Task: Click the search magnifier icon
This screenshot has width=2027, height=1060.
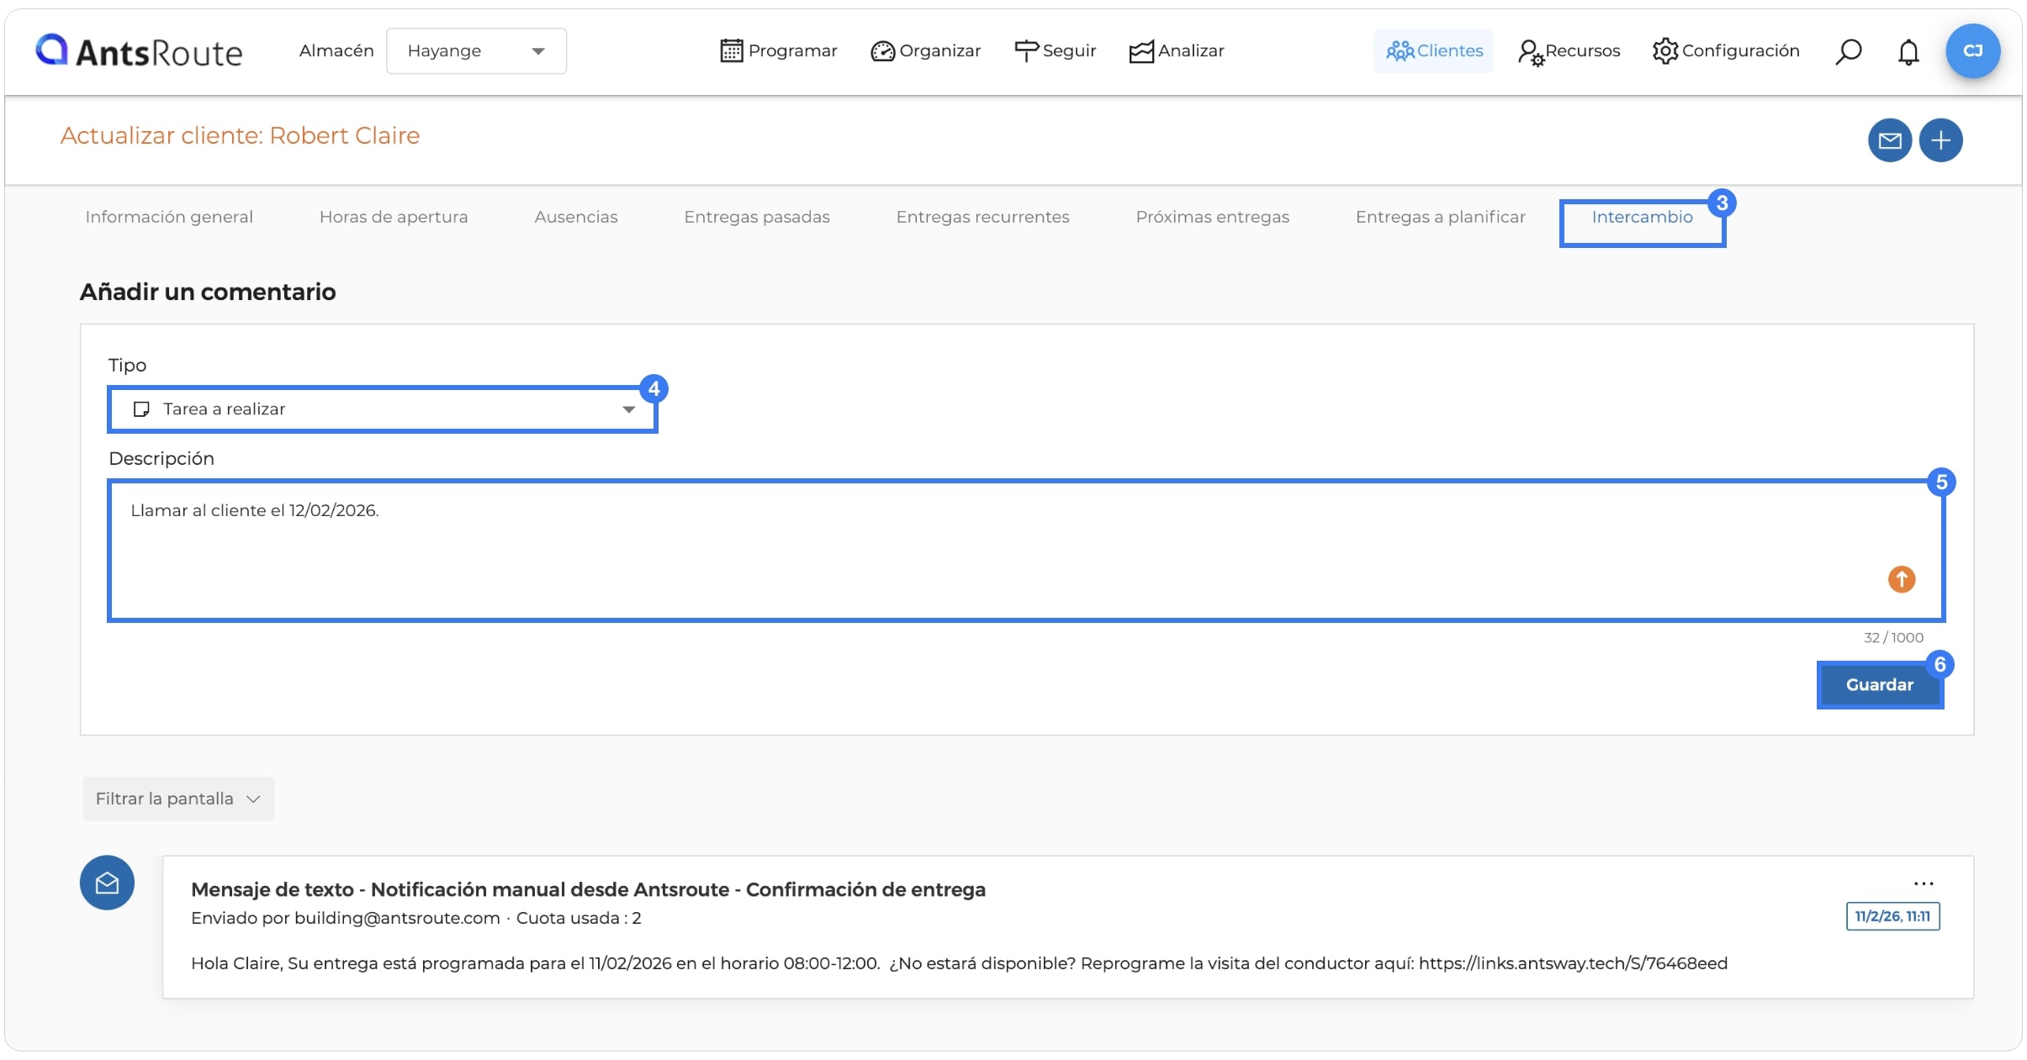Action: click(1848, 52)
